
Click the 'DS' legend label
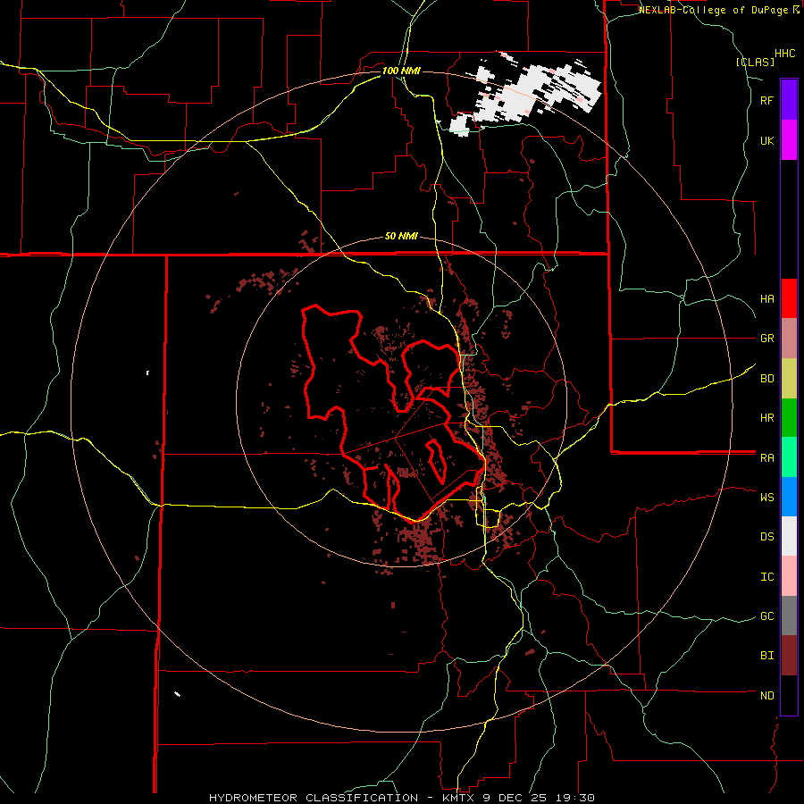[766, 537]
